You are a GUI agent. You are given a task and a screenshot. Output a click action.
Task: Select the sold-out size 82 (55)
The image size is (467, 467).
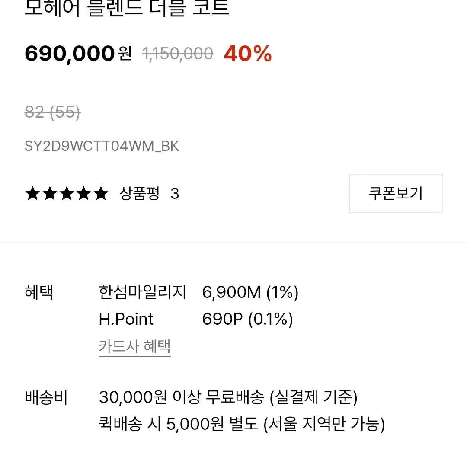(x=52, y=112)
